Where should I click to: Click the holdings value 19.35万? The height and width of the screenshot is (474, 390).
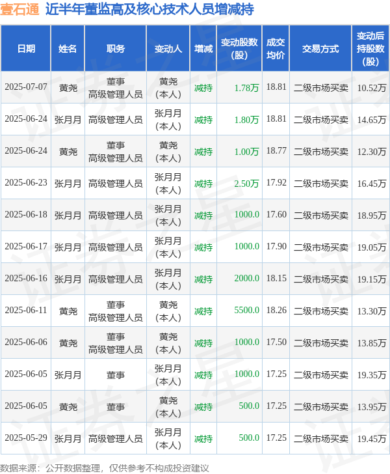(x=372, y=375)
